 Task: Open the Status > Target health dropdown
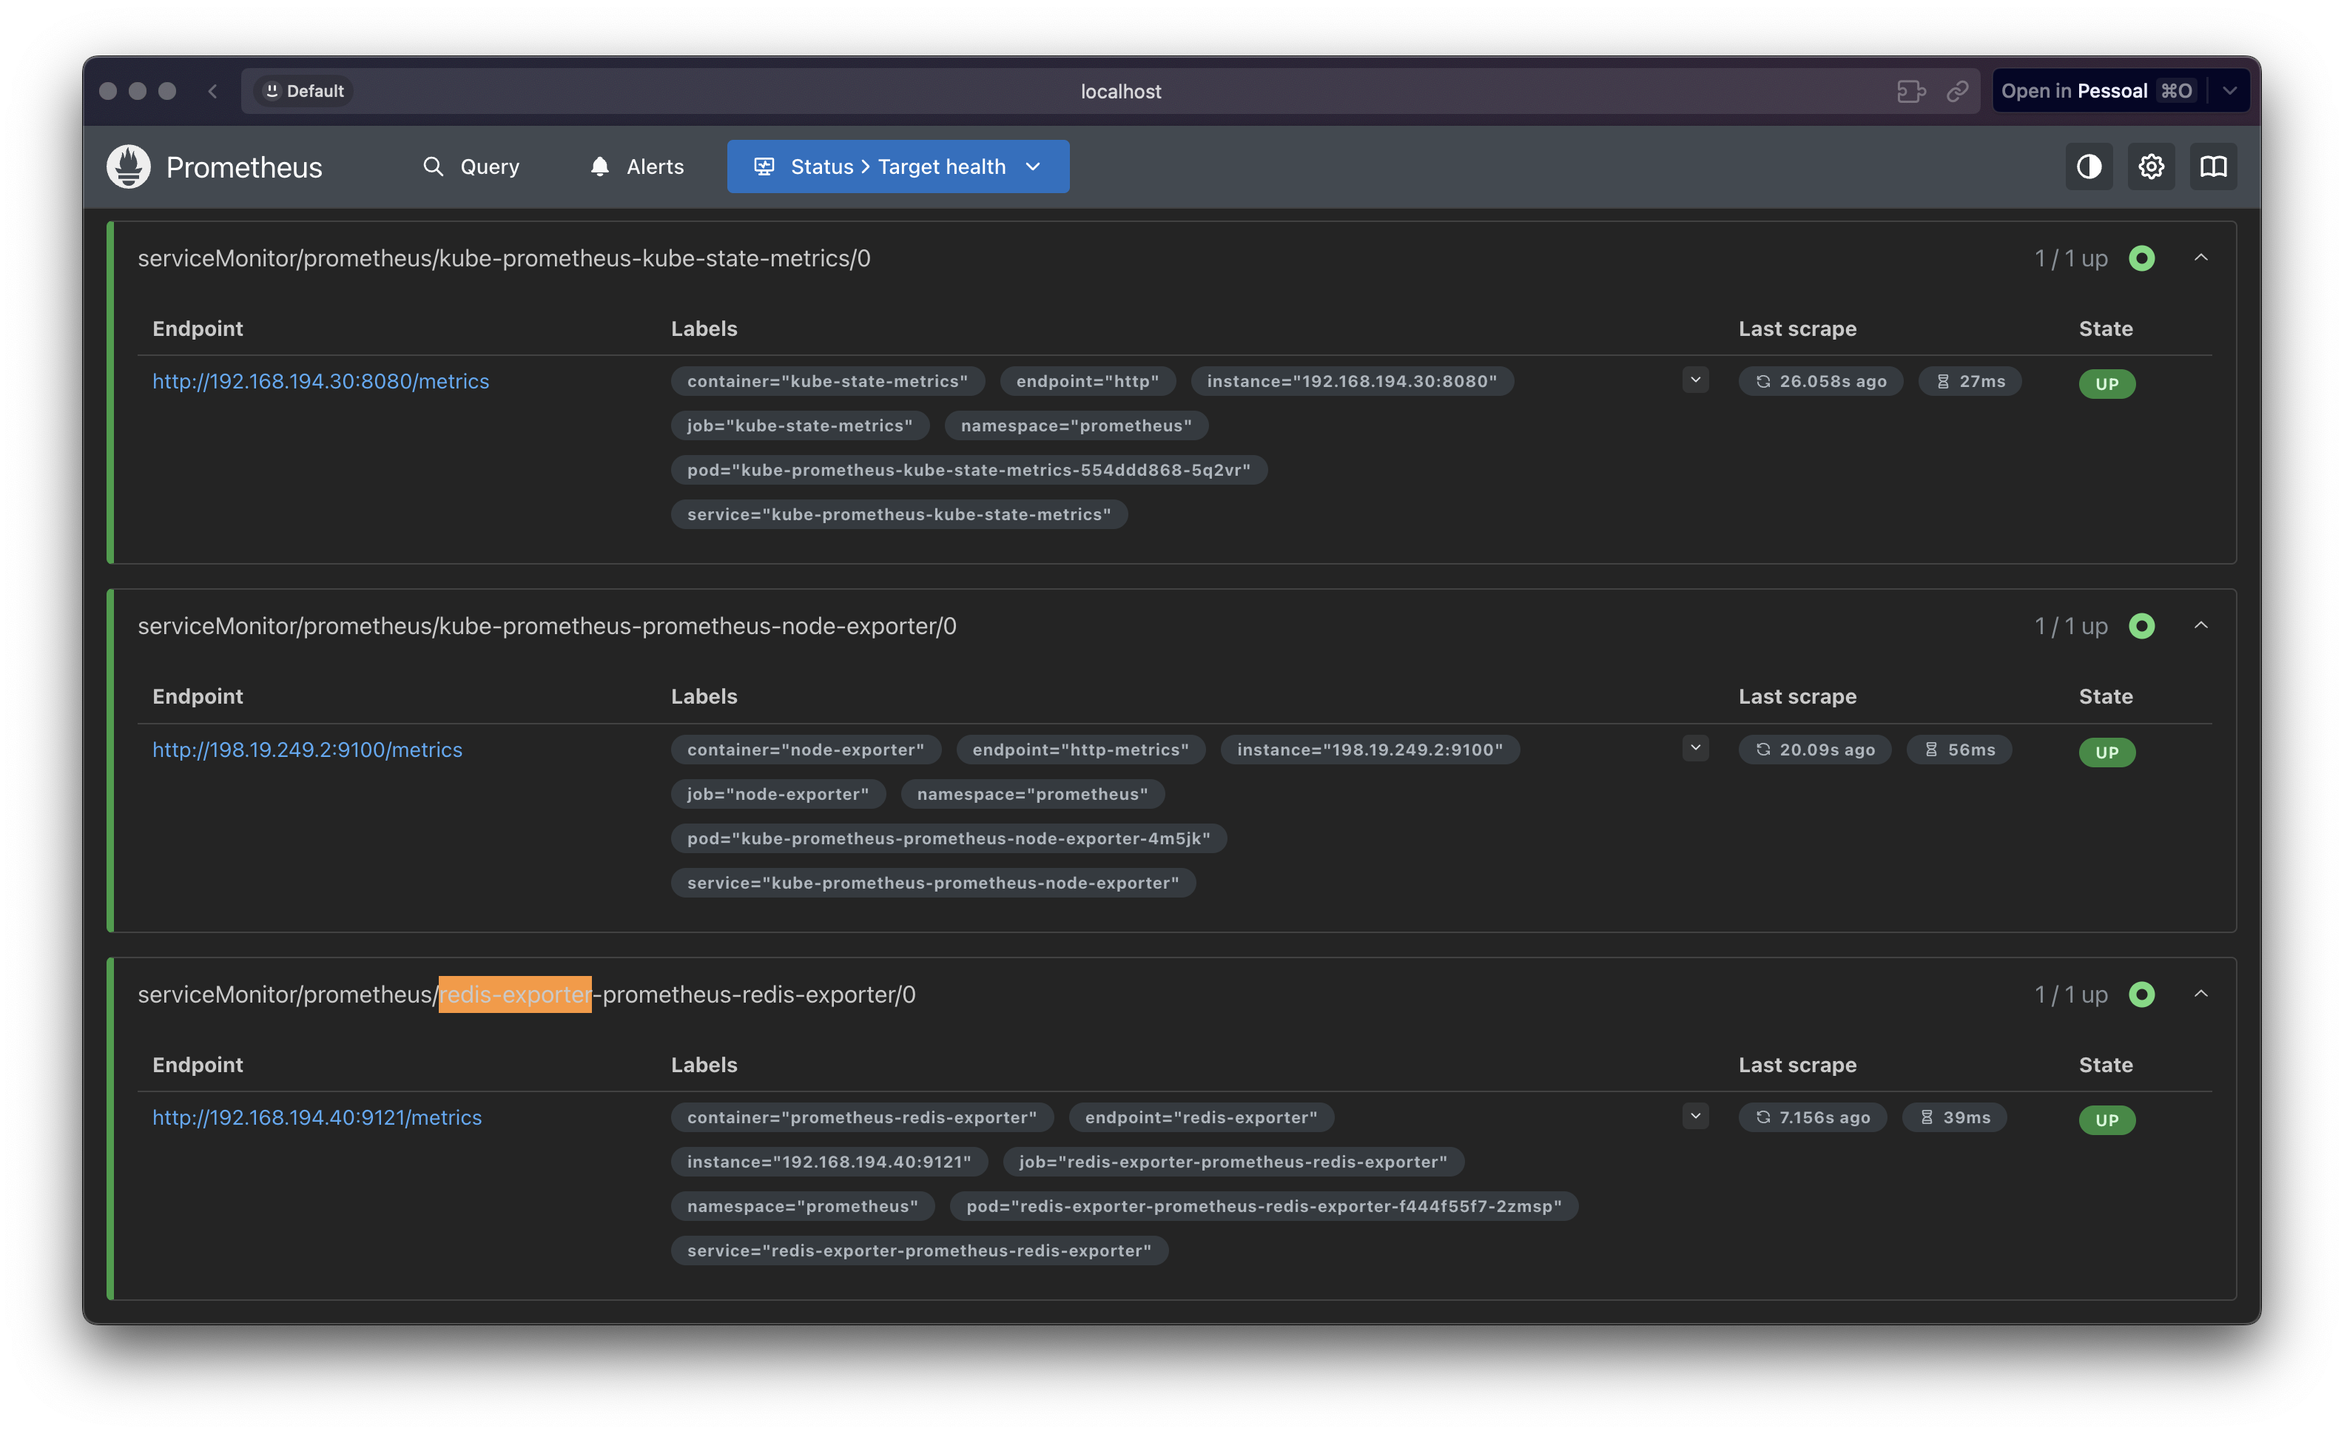(898, 167)
